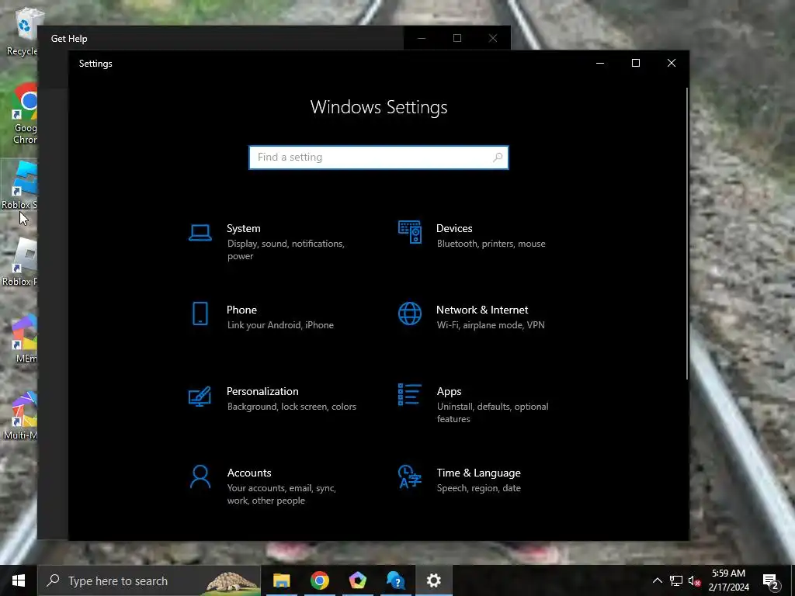The height and width of the screenshot is (596, 795).
Task: Open the System settings laptop icon
Action: click(200, 233)
